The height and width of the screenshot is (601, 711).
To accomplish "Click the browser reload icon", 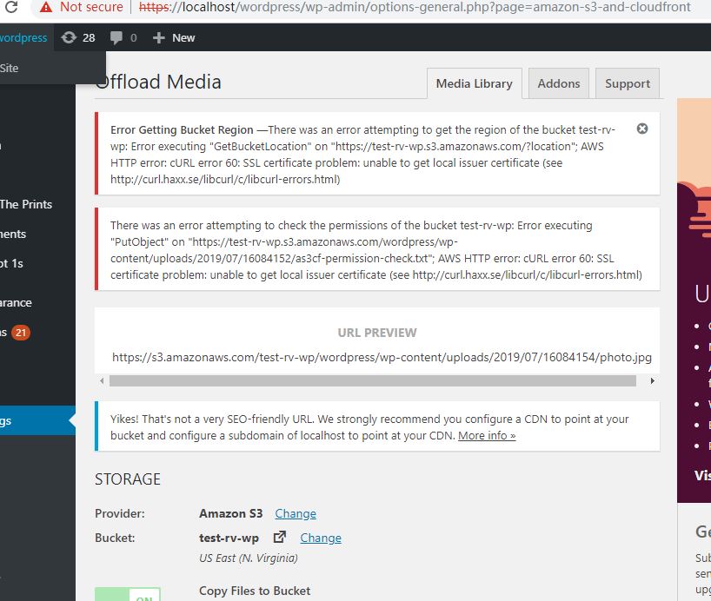I will (11, 6).
